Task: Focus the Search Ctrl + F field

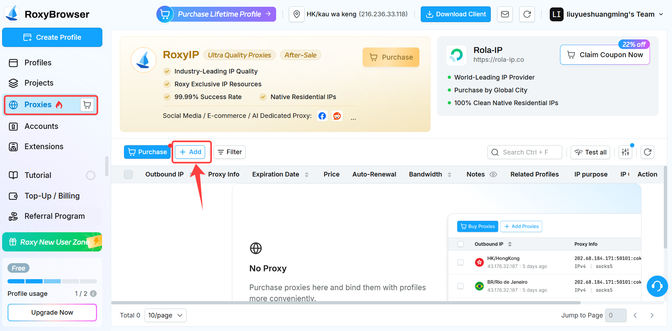Action: coord(525,152)
